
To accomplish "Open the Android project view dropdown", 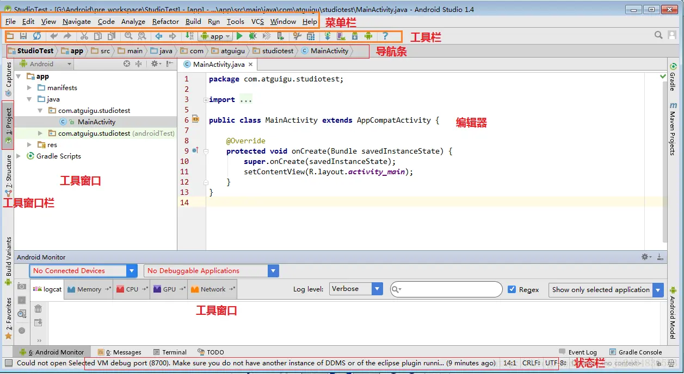I will (x=46, y=64).
